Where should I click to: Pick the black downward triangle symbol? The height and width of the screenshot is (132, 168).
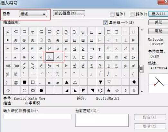pyautogui.click(x=100, y=82)
